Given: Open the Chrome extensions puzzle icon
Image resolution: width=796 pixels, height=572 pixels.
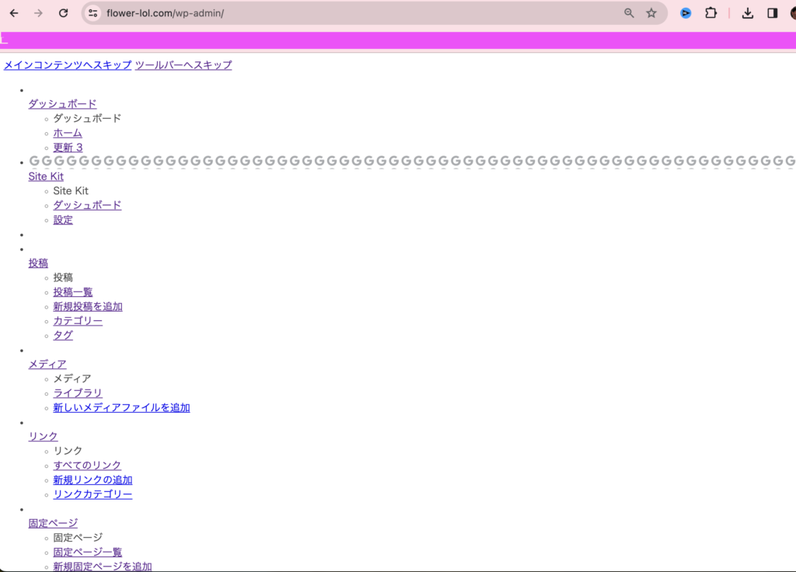Looking at the screenshot, I should pos(710,13).
